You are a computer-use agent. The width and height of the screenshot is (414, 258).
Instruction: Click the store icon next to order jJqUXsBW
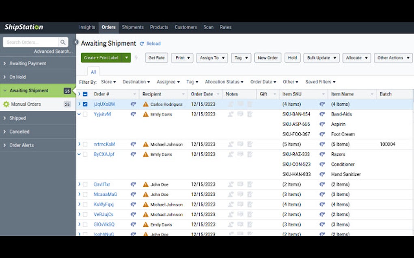(133, 104)
